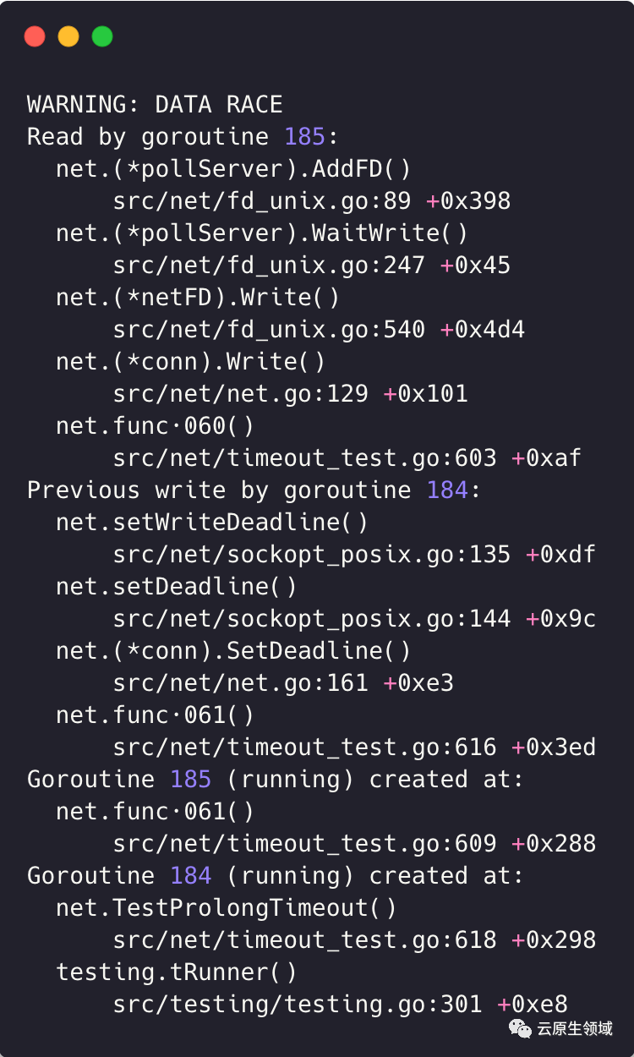Viewport: 634px width, 1057px height.
Task: Click the testing.tRunner() stack frame
Action: pos(177,972)
